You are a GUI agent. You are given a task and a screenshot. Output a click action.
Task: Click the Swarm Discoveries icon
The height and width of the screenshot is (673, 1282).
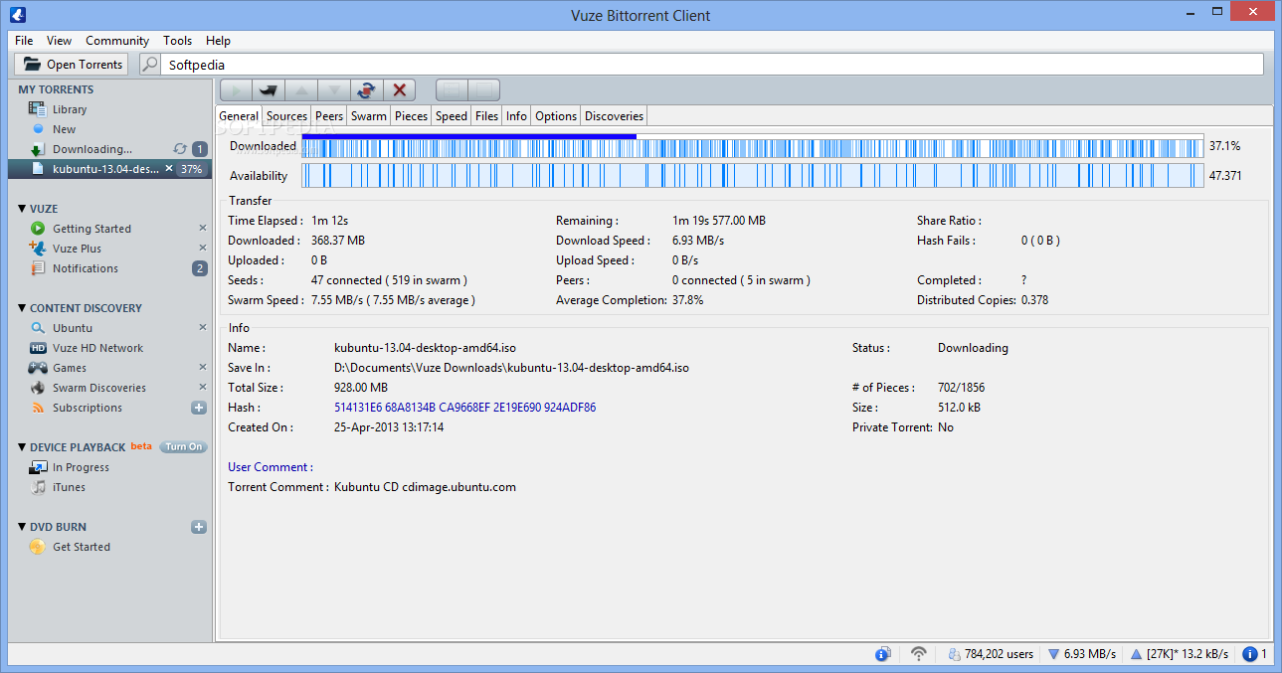coord(38,388)
